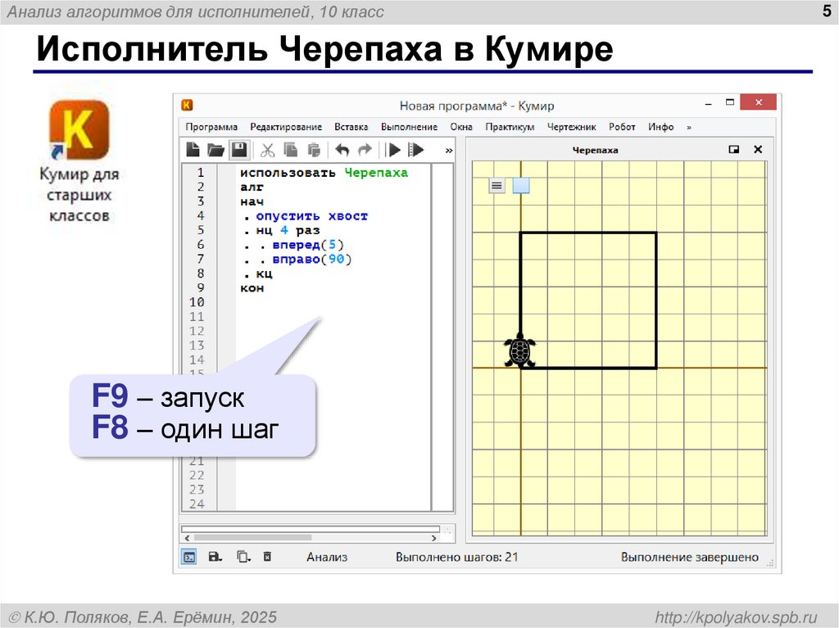Image resolution: width=839 pixels, height=628 pixels.
Task: Open the copy-output dropdown in the status bar
Action: pos(243,557)
